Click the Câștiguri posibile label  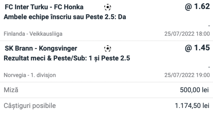pyautogui.click(x=30, y=106)
